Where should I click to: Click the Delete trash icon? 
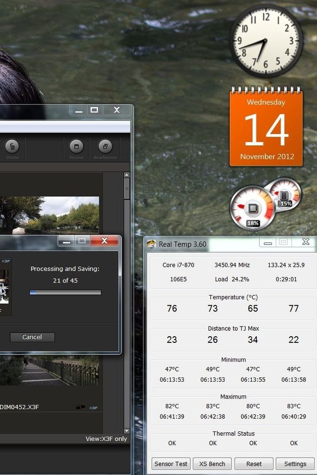[x=12, y=147]
